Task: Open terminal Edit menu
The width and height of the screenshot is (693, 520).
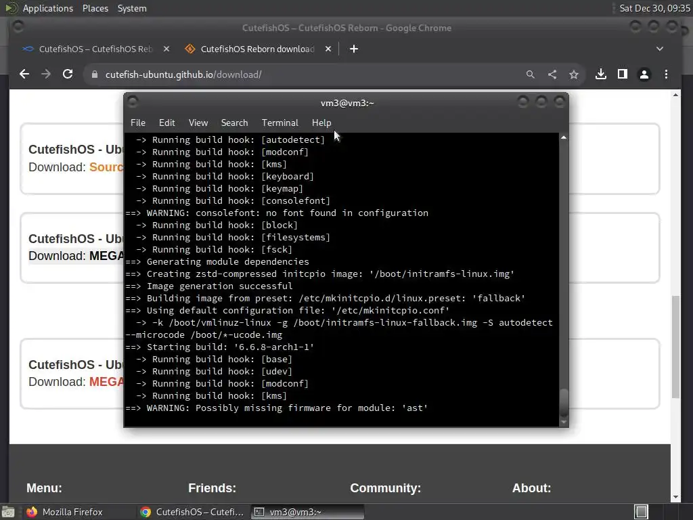Action: click(x=166, y=123)
